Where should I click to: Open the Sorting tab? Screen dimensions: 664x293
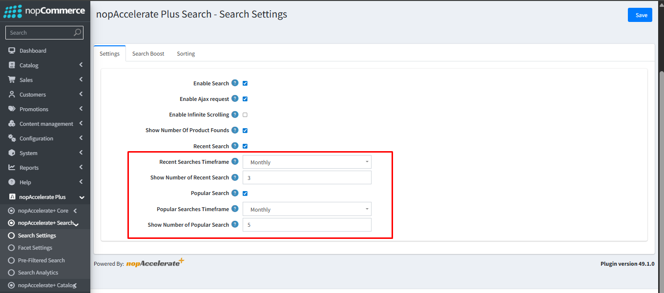(186, 53)
